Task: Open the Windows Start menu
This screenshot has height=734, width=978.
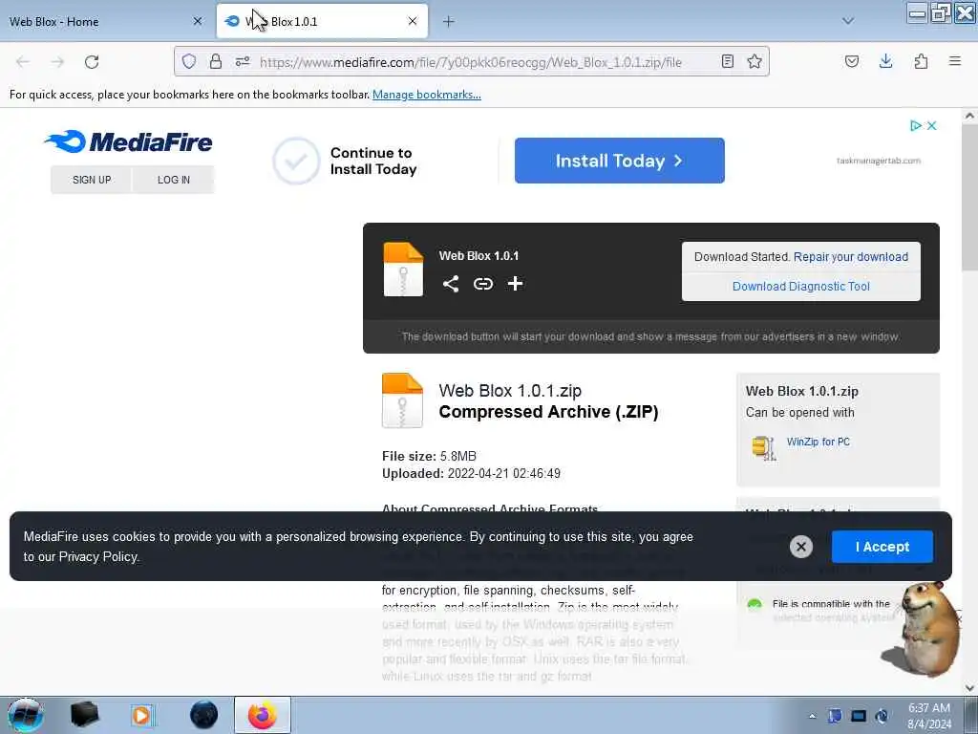Action: click(26, 715)
